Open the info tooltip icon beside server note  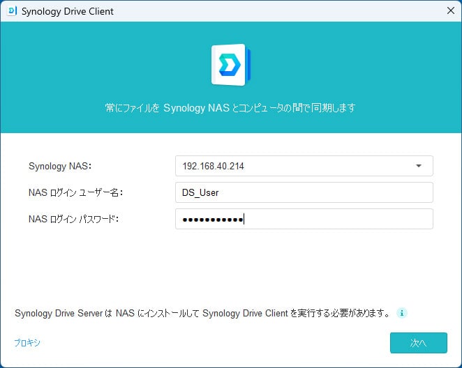pos(401,314)
